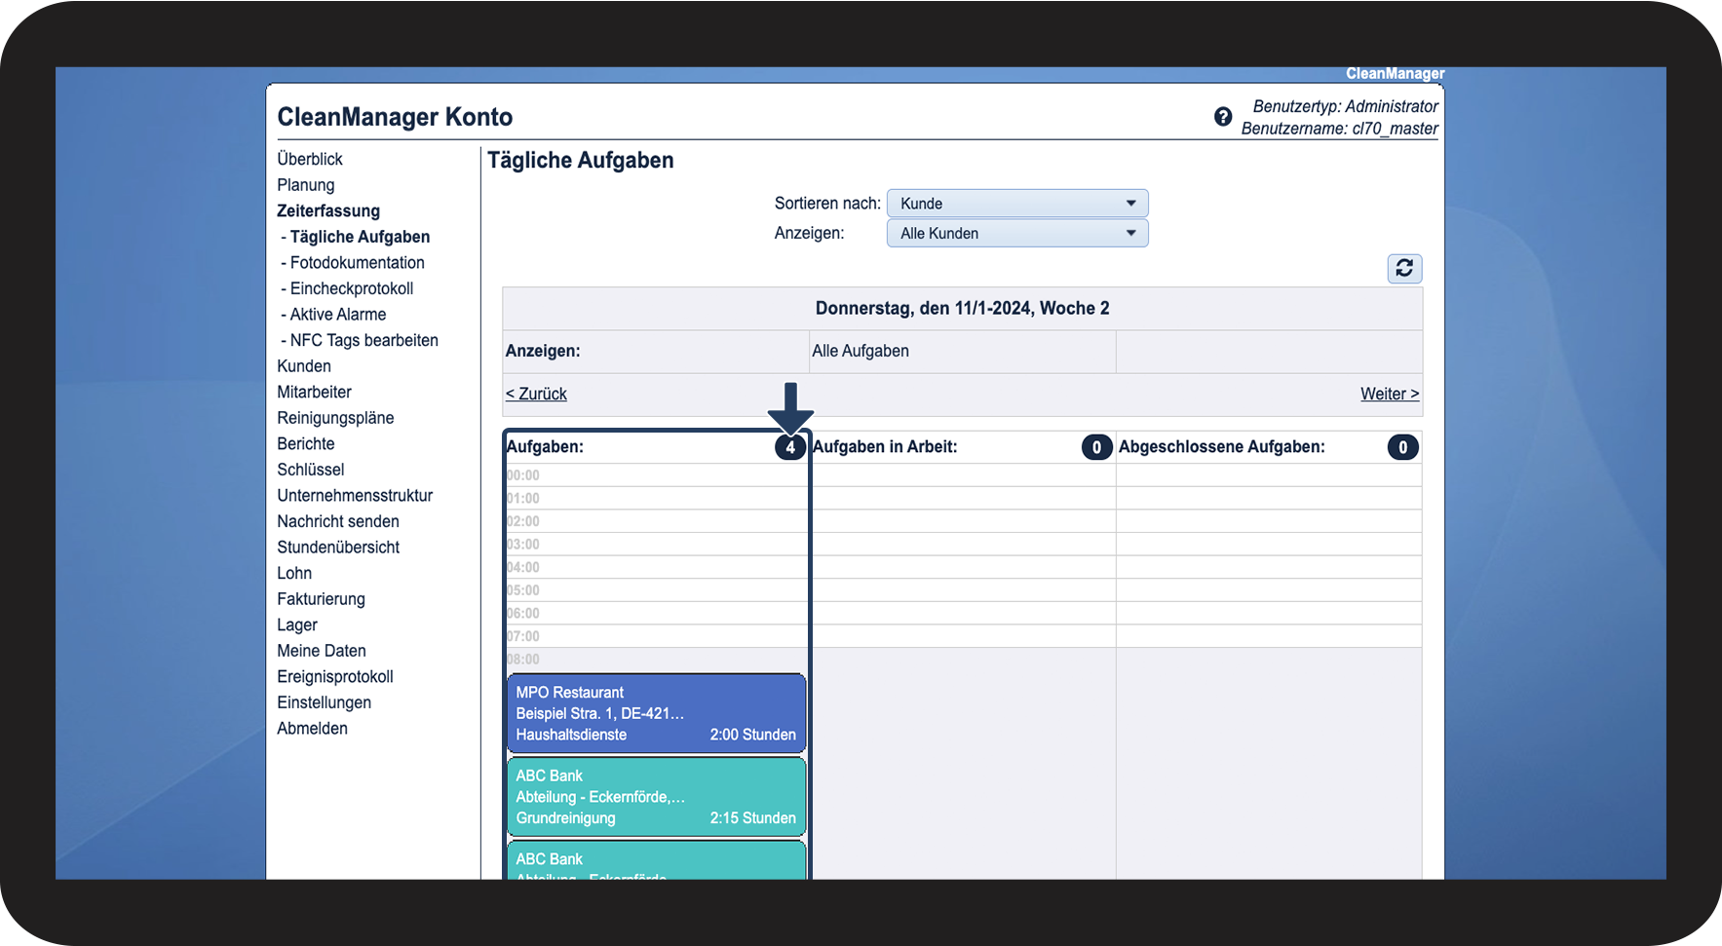Open Einstellungen in sidebar
The width and height of the screenshot is (1722, 946).
324,702
